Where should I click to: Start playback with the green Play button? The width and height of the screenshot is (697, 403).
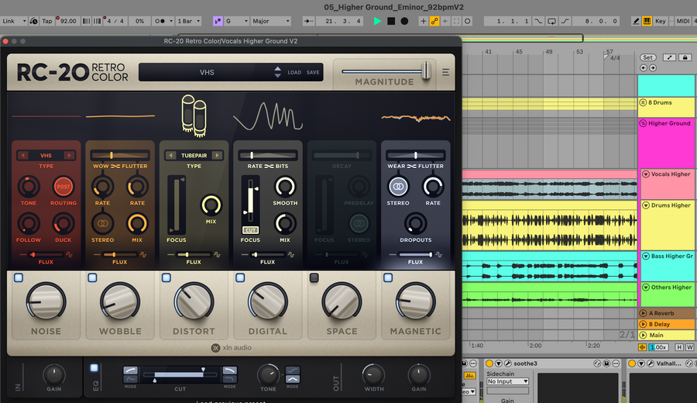click(x=377, y=21)
